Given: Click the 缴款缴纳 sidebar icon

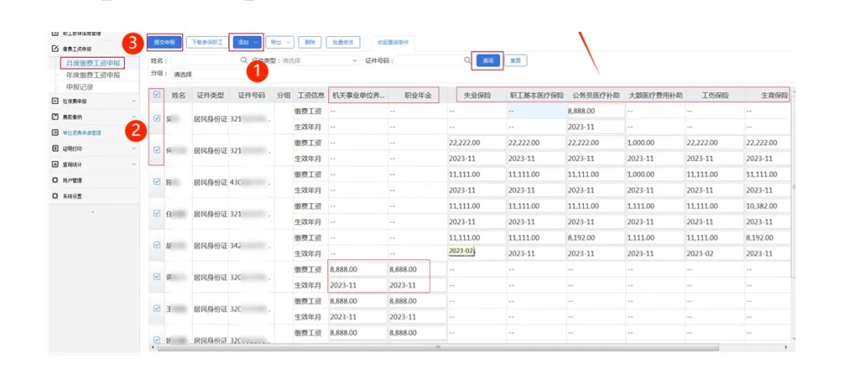Looking at the screenshot, I should click(55, 116).
